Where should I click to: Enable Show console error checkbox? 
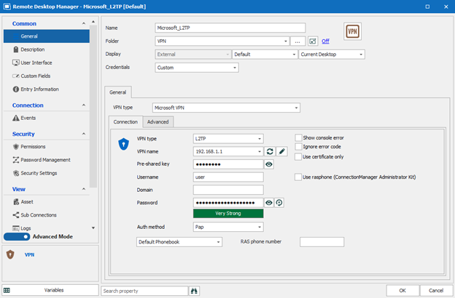click(x=298, y=137)
